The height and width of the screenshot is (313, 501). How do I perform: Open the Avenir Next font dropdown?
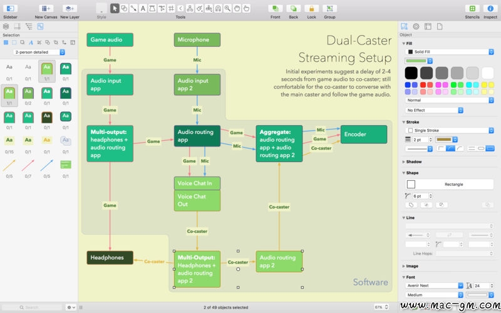tap(434, 285)
